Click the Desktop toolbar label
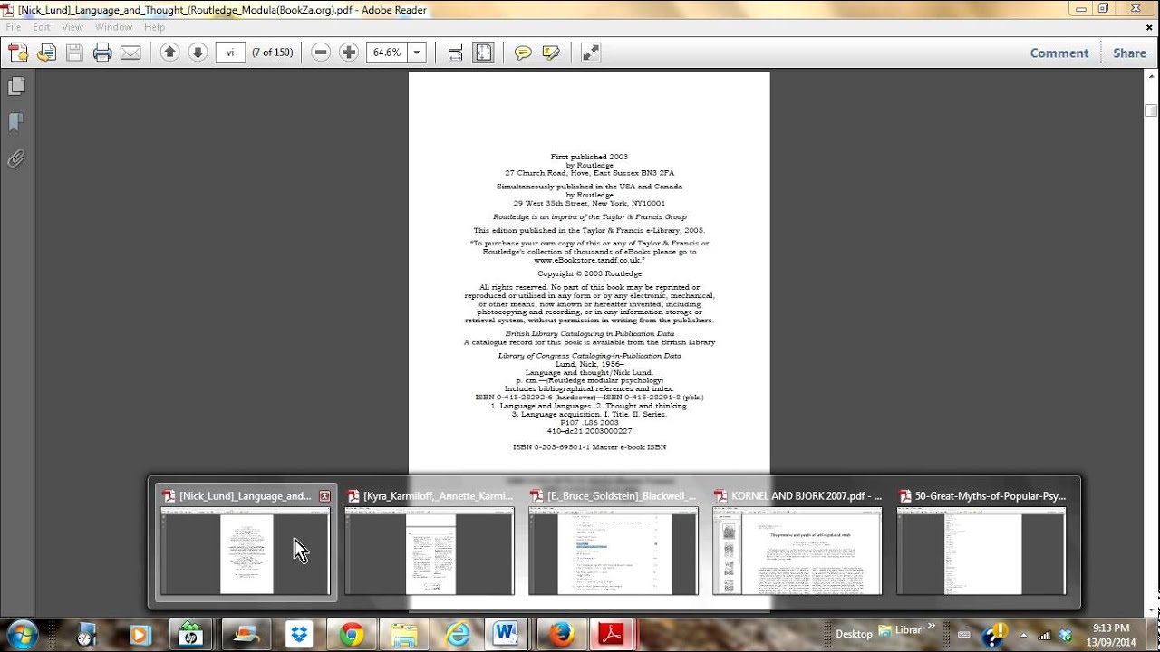Viewport: 1160px width, 652px height. tap(854, 634)
